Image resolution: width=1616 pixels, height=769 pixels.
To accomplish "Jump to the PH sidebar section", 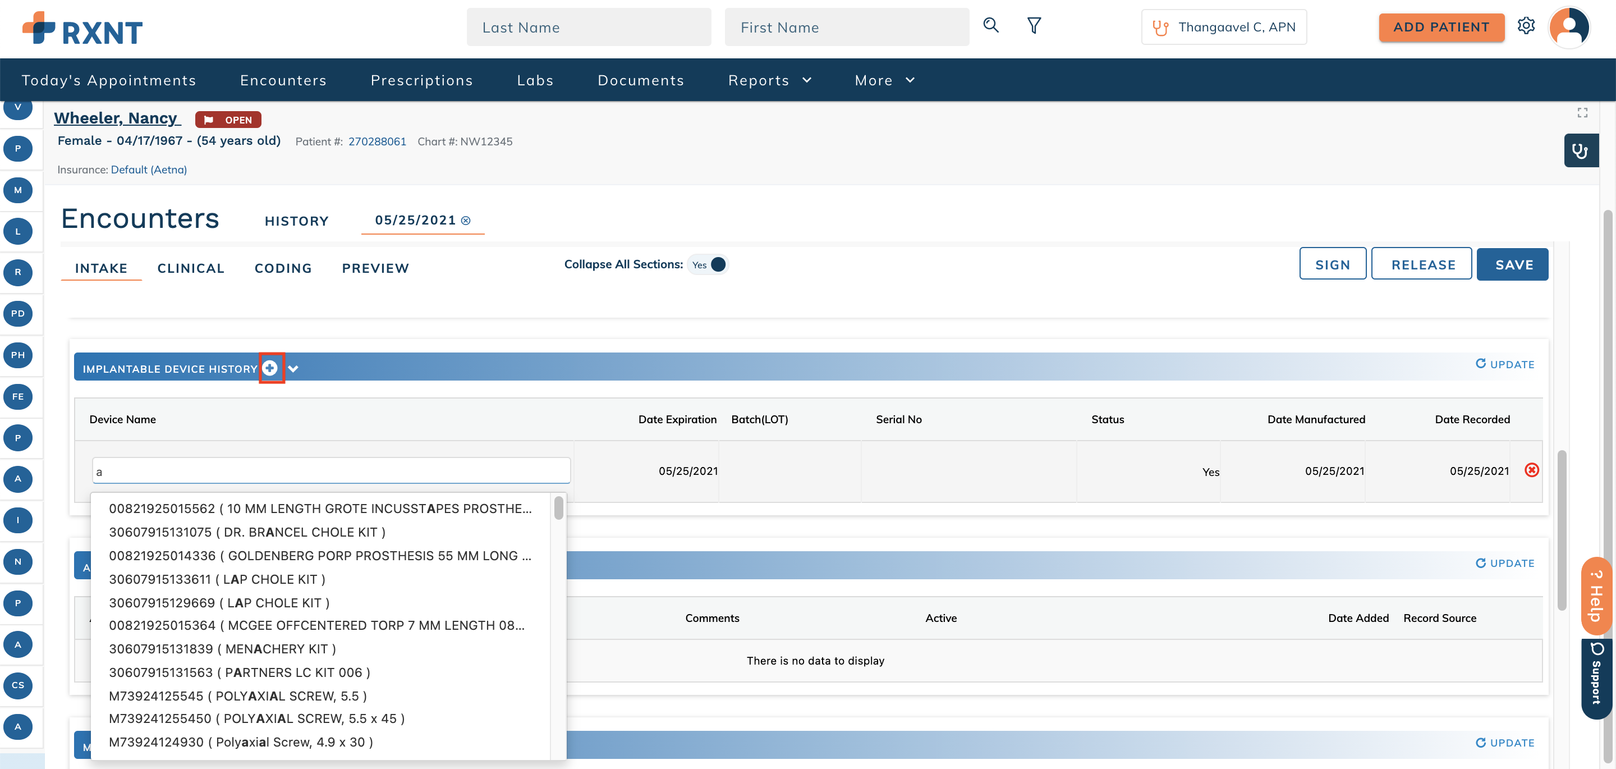I will click(17, 355).
